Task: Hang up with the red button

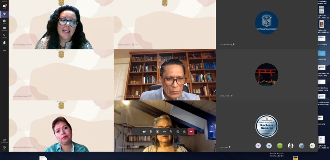Action: click(191, 132)
